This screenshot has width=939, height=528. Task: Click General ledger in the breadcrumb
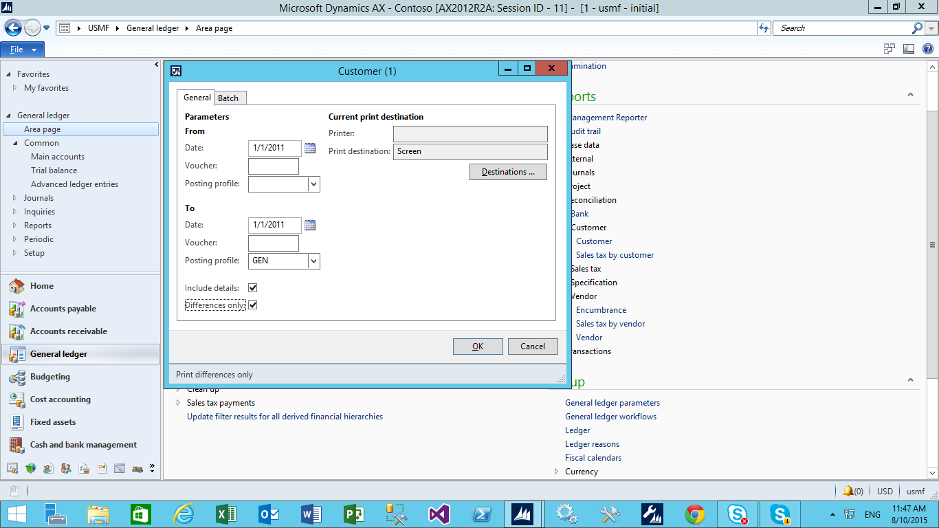(153, 28)
